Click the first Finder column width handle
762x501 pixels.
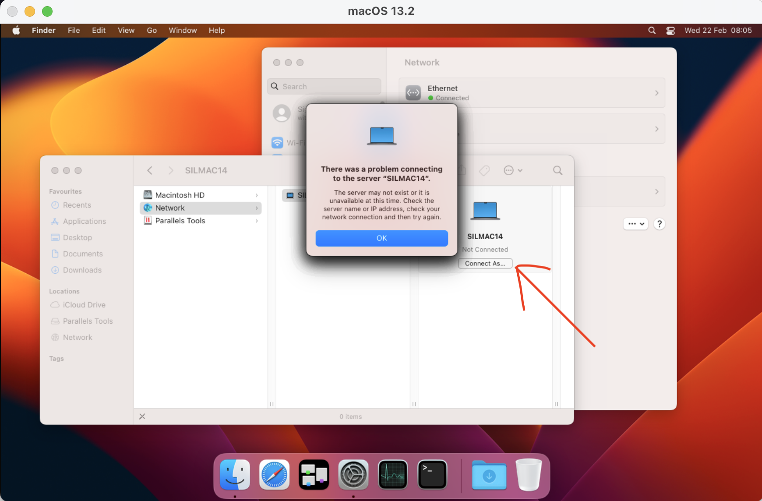click(x=272, y=404)
